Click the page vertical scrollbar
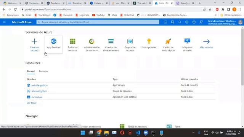This screenshot has width=244, height=137. click(242, 57)
